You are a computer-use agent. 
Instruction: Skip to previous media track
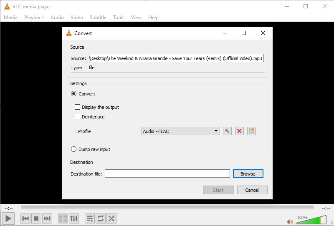point(25,218)
